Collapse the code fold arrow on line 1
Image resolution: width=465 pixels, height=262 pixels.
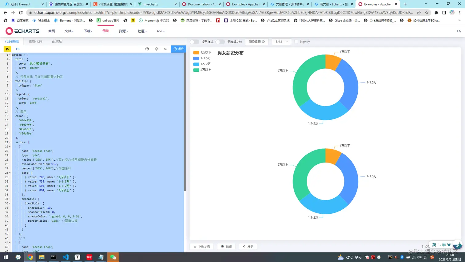(x=10, y=55)
